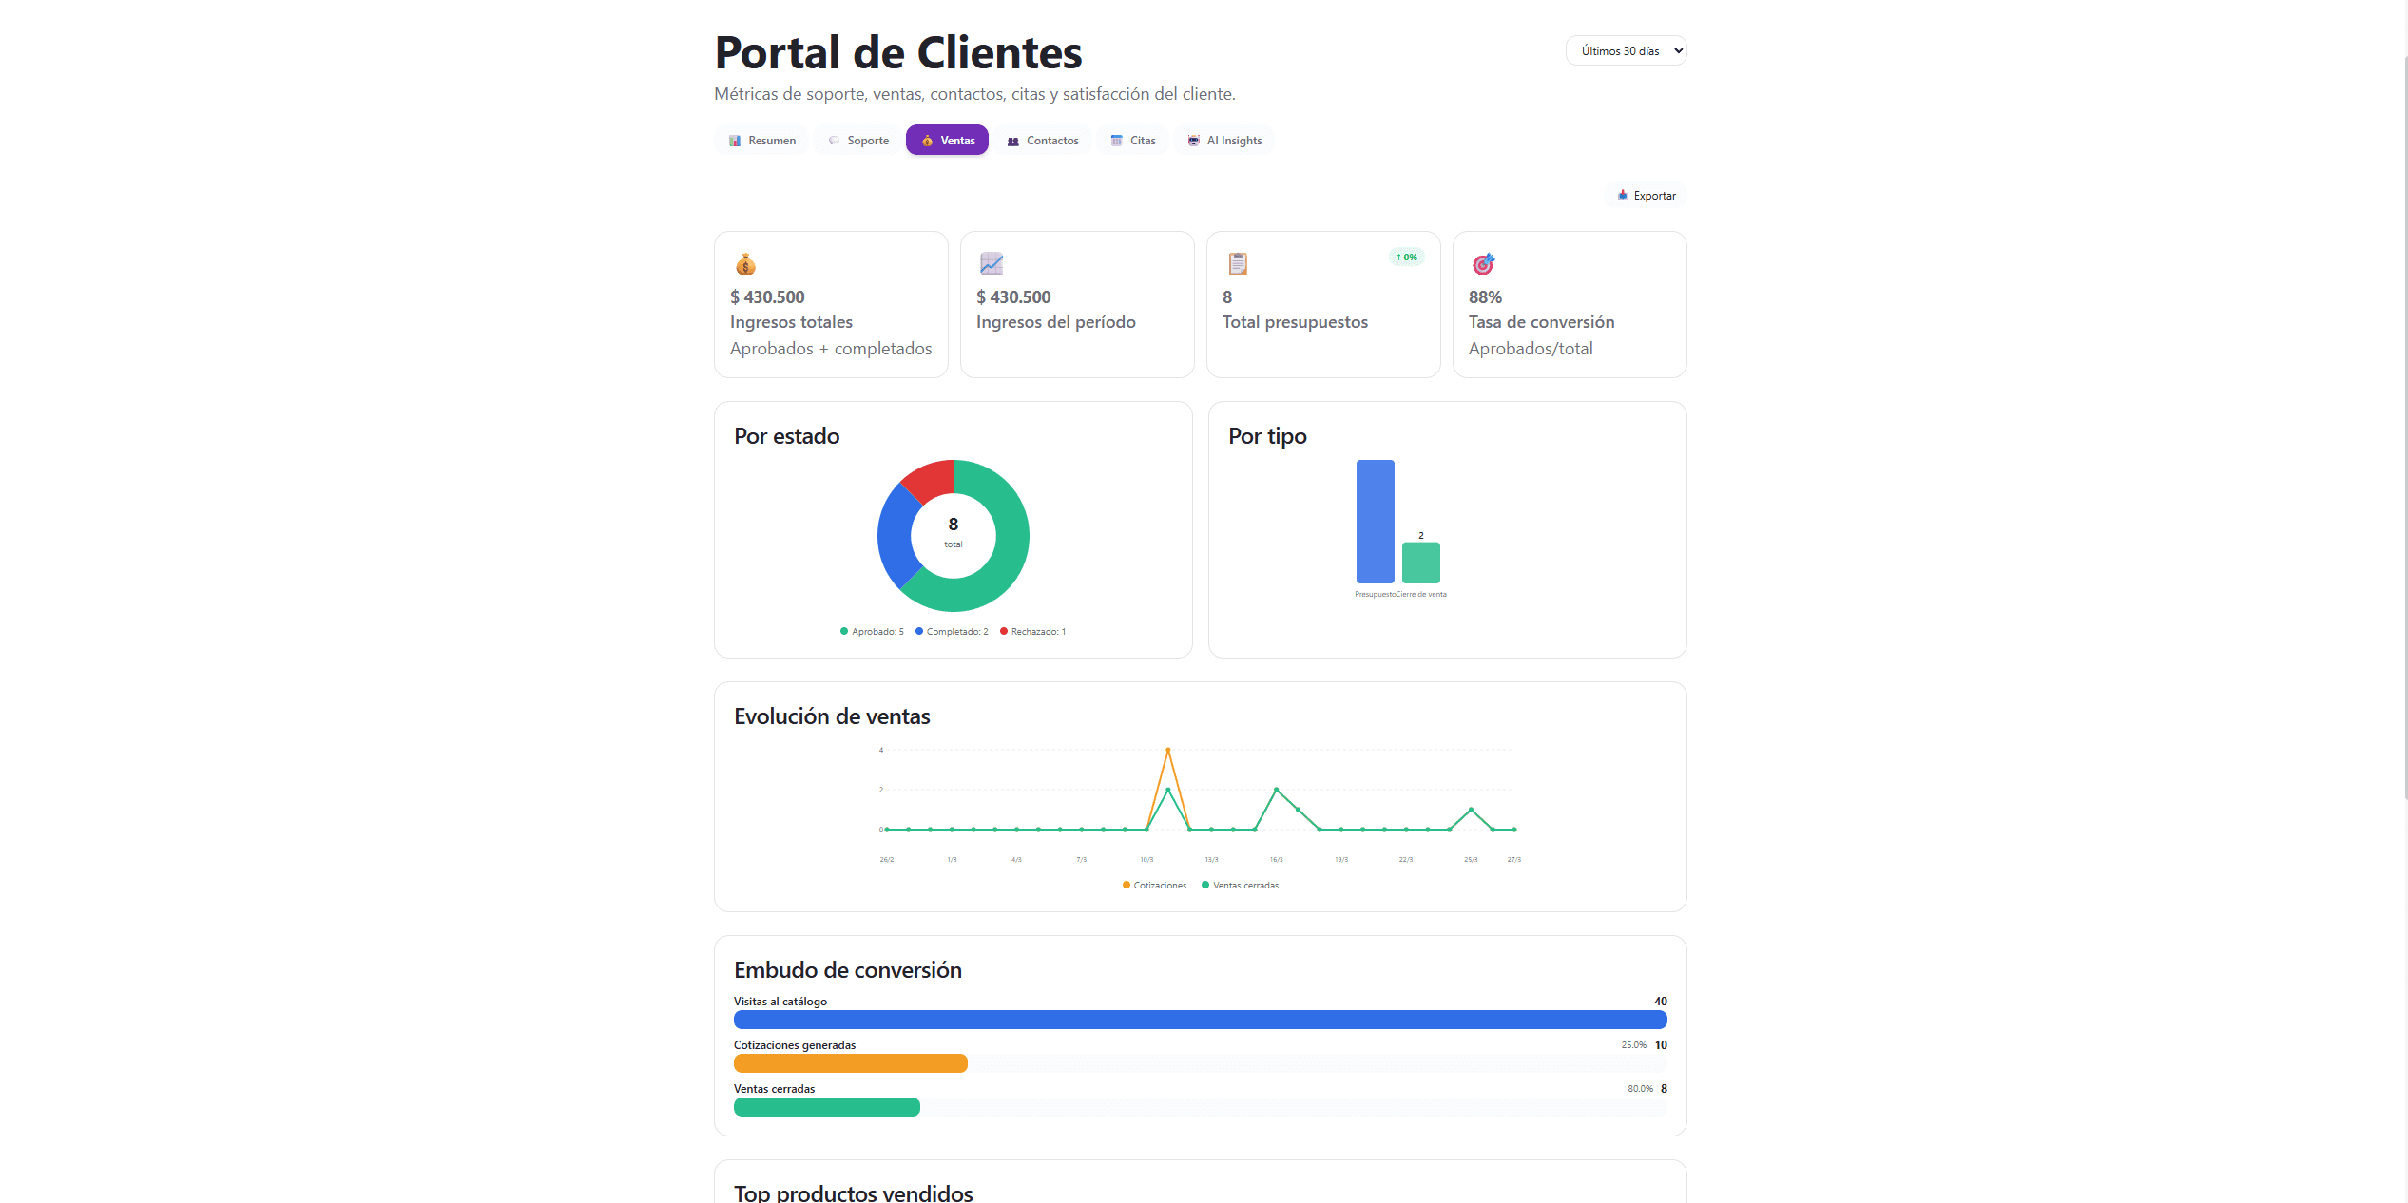Screen dimensions: 2408x1203
Task: Select the line chart icon on Ingresos del período
Action: tap(992, 264)
